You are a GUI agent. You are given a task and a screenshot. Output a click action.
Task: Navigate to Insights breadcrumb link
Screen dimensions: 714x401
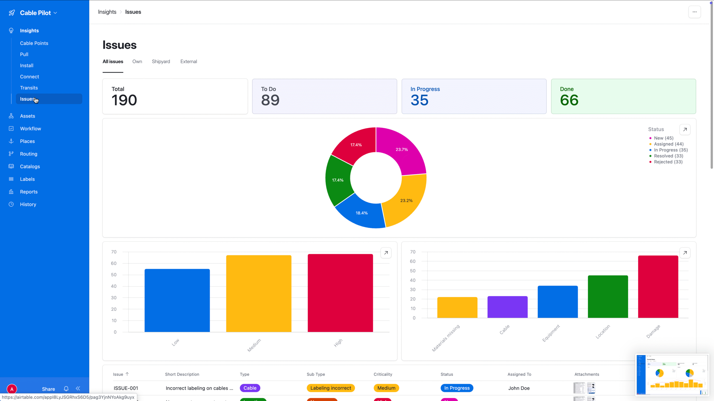[107, 12]
